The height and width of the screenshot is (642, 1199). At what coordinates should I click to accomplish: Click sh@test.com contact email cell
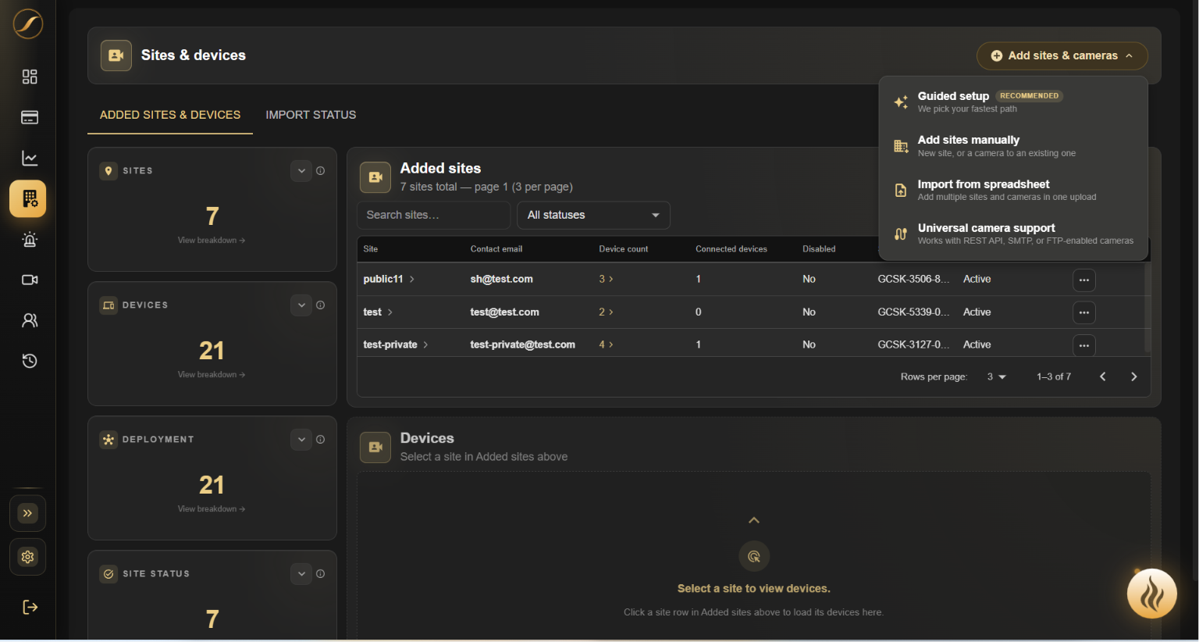[x=501, y=279]
